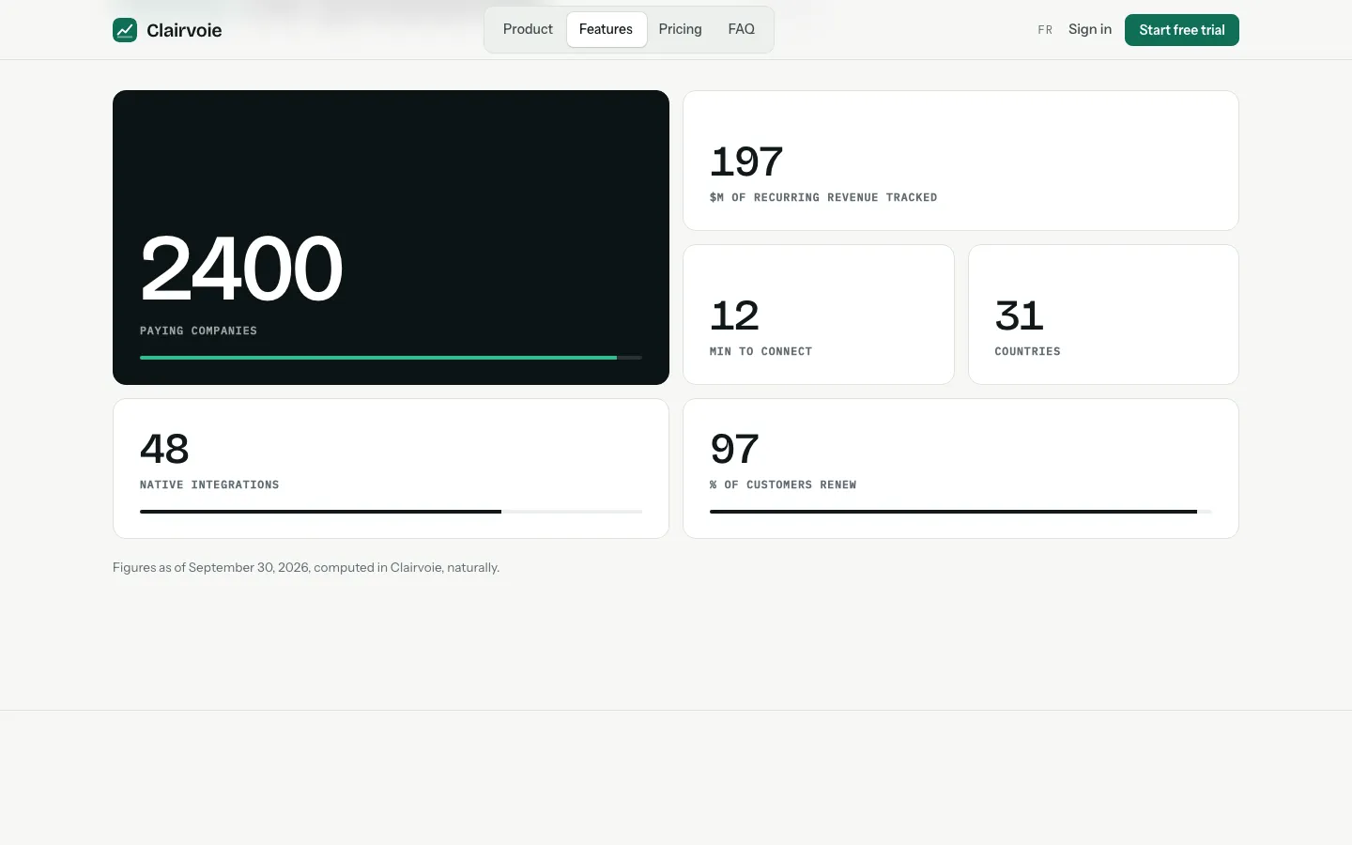The height and width of the screenshot is (845, 1352).
Task: Click the large 2400 figure
Action: pyautogui.click(x=241, y=269)
